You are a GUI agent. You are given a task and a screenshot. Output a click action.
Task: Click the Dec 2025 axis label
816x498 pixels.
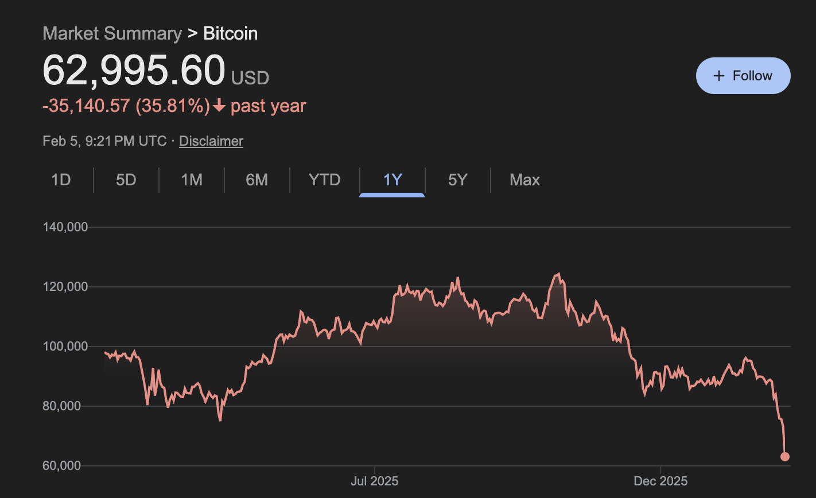(660, 481)
